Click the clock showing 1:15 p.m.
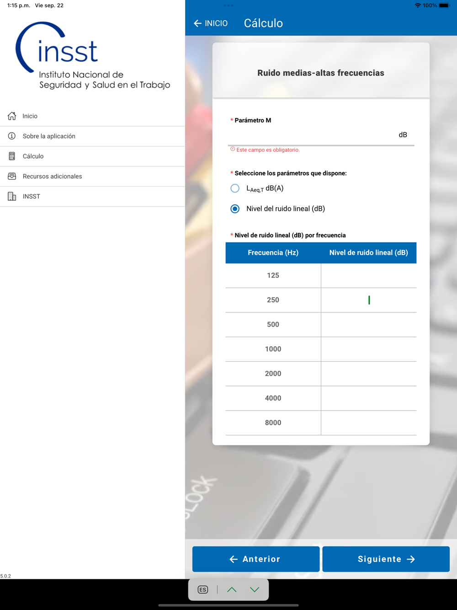The height and width of the screenshot is (610, 457). 19,5
